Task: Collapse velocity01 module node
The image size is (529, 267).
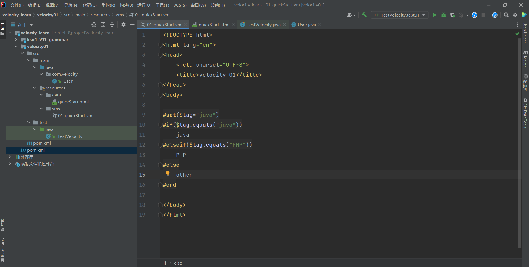Action: [x=16, y=46]
